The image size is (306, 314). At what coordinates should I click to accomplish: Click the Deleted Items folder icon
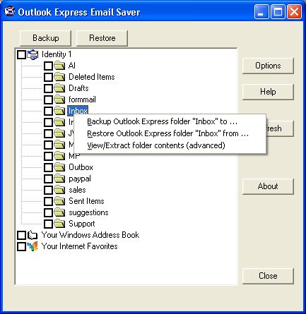click(59, 77)
